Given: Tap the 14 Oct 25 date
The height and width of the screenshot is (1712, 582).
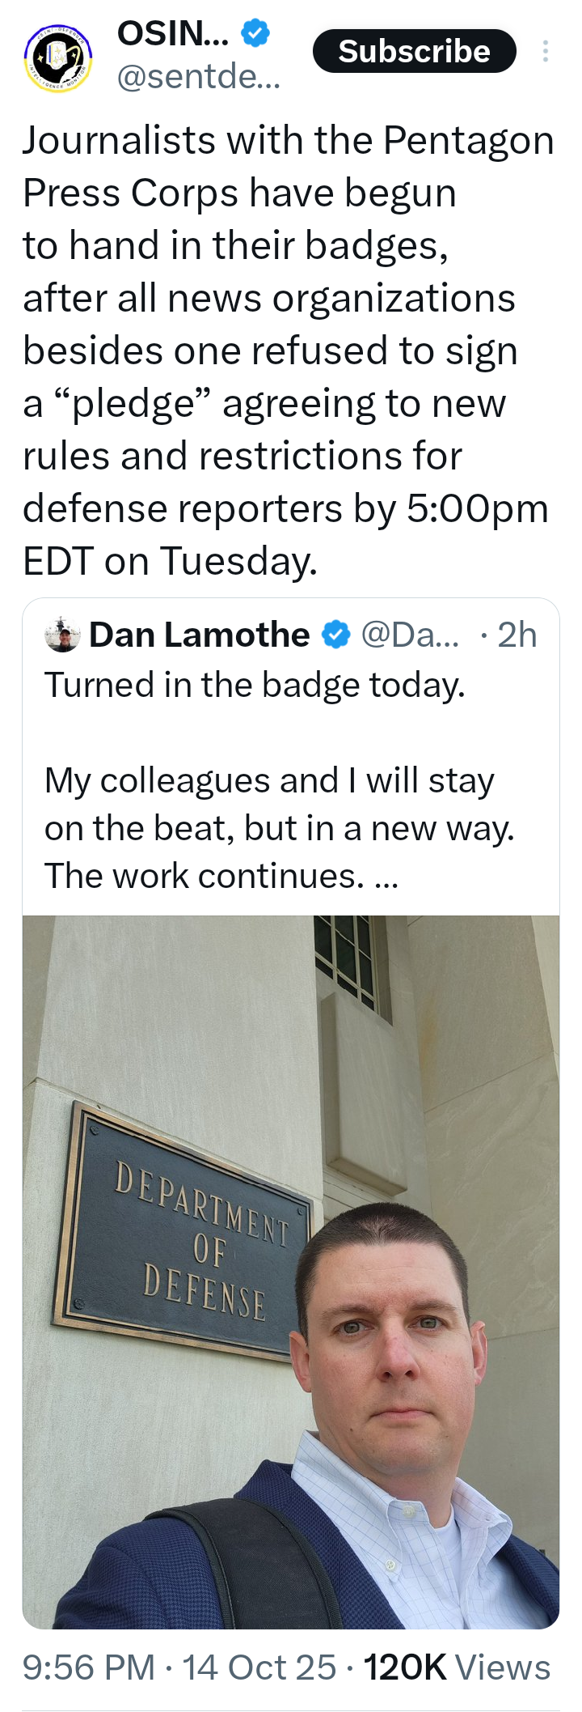Looking at the screenshot, I should [259, 1667].
